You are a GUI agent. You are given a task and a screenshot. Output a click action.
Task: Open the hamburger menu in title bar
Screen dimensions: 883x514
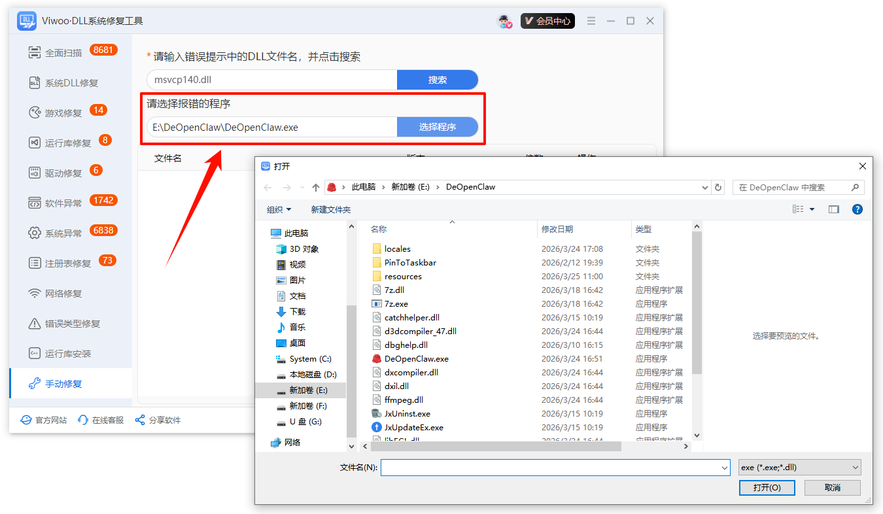pos(591,21)
